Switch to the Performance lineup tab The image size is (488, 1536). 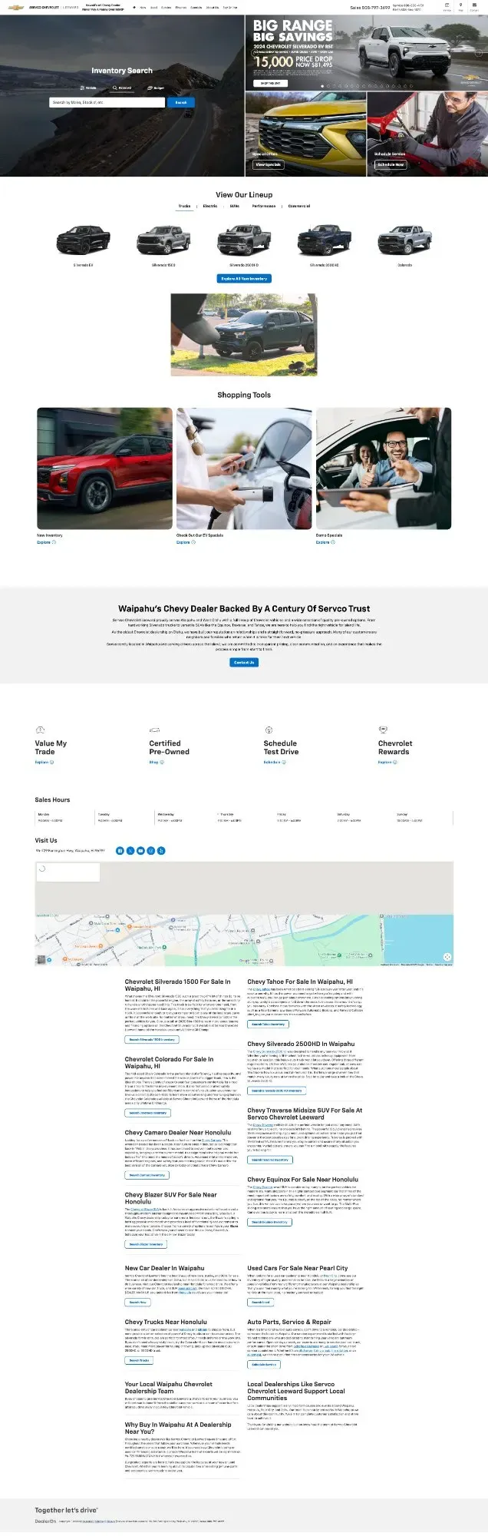pos(264,206)
